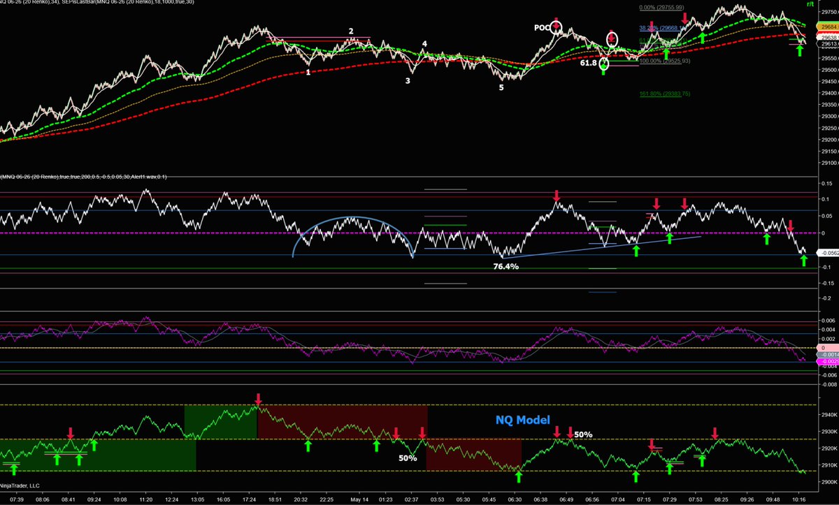Click the green arrow at NQ Model 06:30 low
Image resolution: width=839 pixels, height=505 pixels.
click(518, 476)
